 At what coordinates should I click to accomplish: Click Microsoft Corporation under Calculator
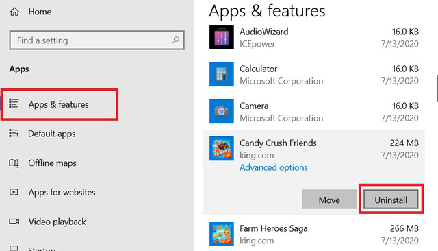pos(281,81)
